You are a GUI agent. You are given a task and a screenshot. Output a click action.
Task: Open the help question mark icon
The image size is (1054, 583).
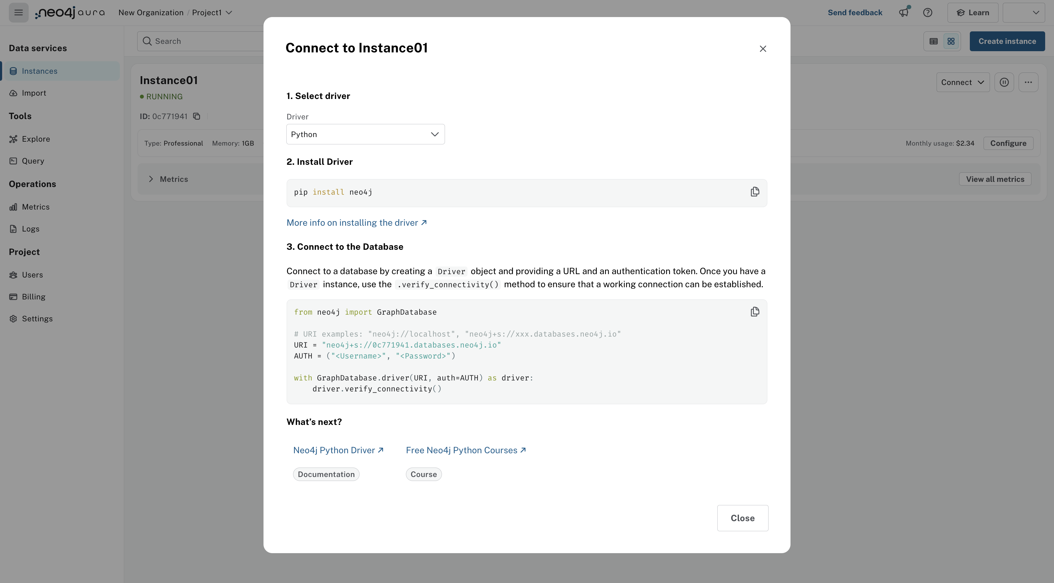[927, 13]
